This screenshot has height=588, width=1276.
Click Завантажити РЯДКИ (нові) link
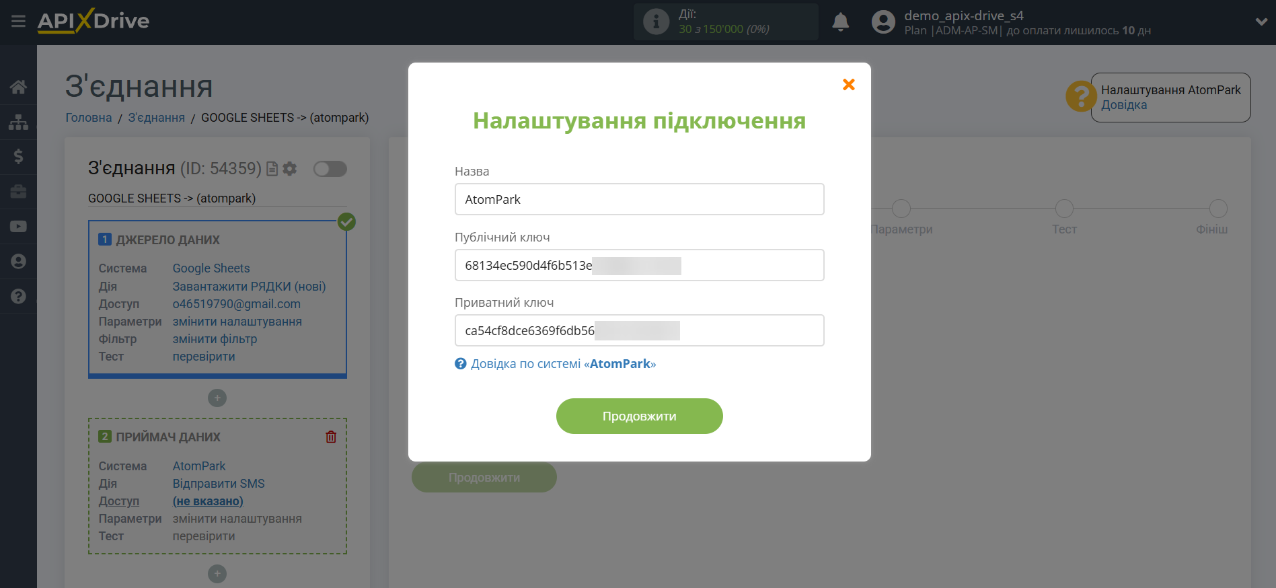pyautogui.click(x=249, y=287)
